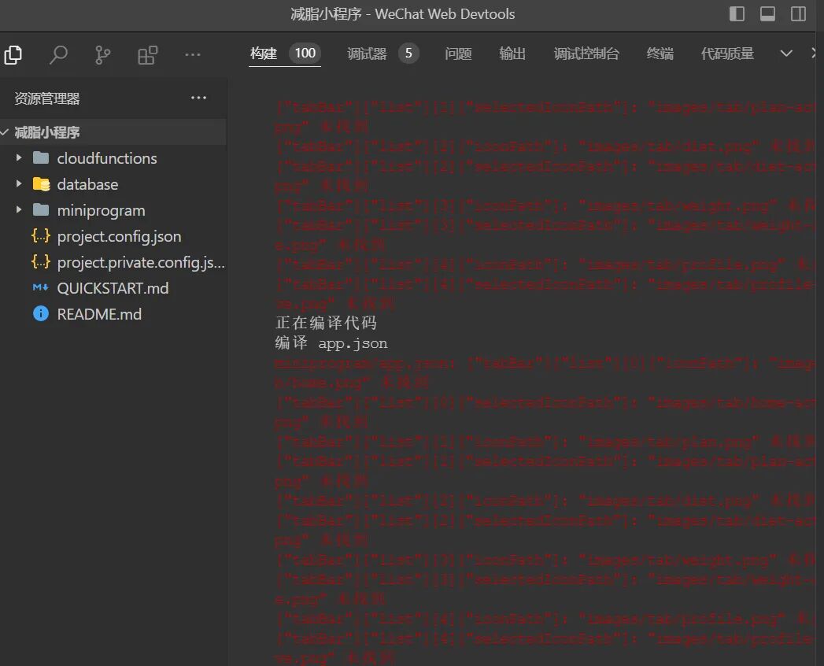Expand the cloudfunctions folder arrow
Viewport: 824px width, 666px height.
tap(19, 157)
